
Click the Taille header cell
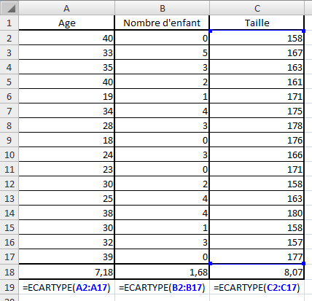pyautogui.click(x=257, y=23)
